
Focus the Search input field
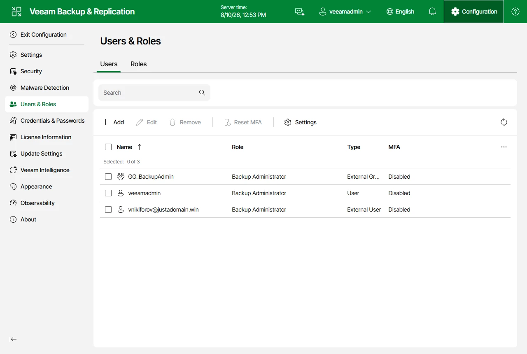point(154,93)
